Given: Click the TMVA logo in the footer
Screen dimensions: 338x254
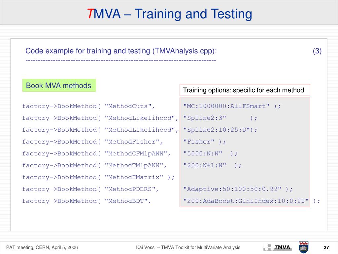Looking at the screenshot, I should [277, 247].
